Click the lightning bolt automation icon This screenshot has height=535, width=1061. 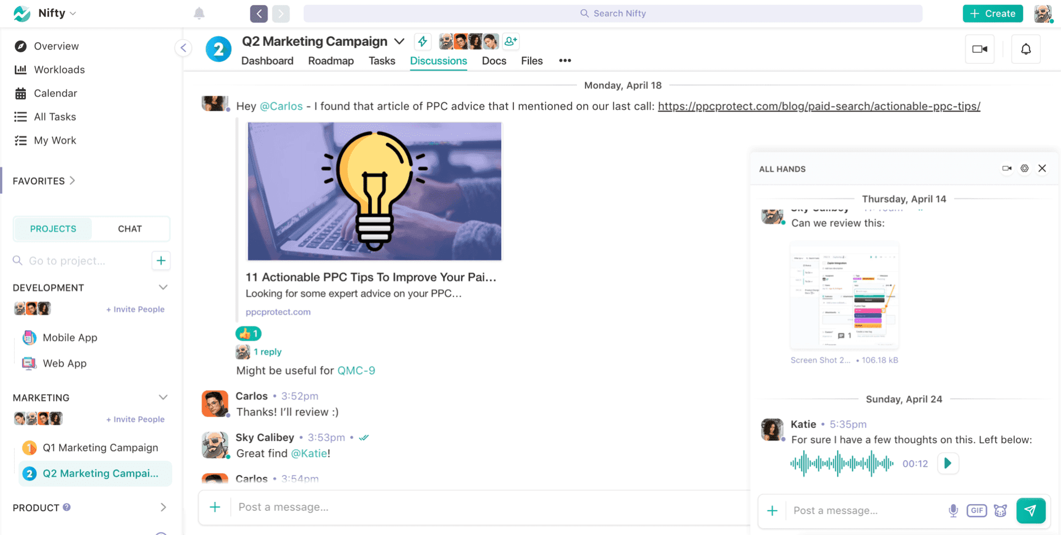(422, 41)
